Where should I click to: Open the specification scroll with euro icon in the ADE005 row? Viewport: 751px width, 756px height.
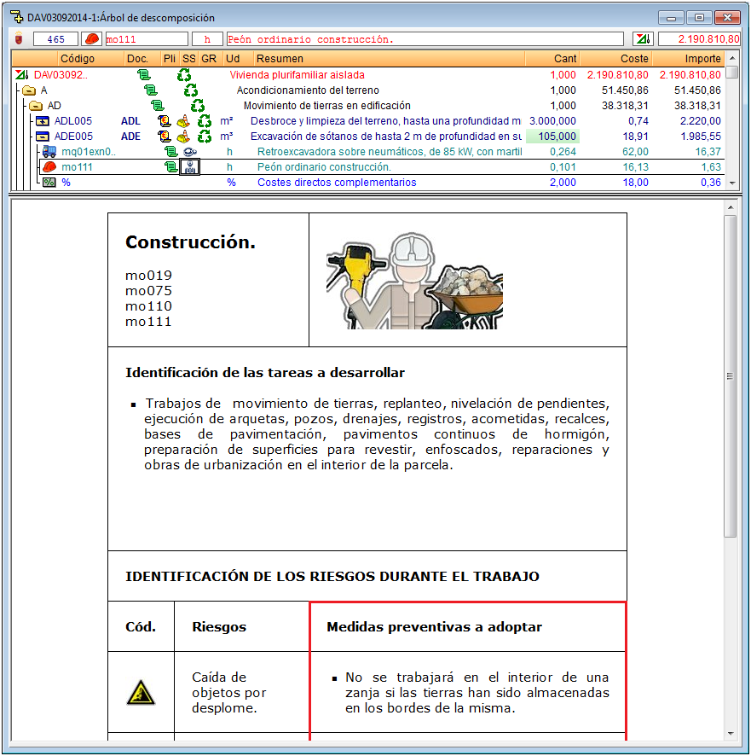[x=165, y=137]
